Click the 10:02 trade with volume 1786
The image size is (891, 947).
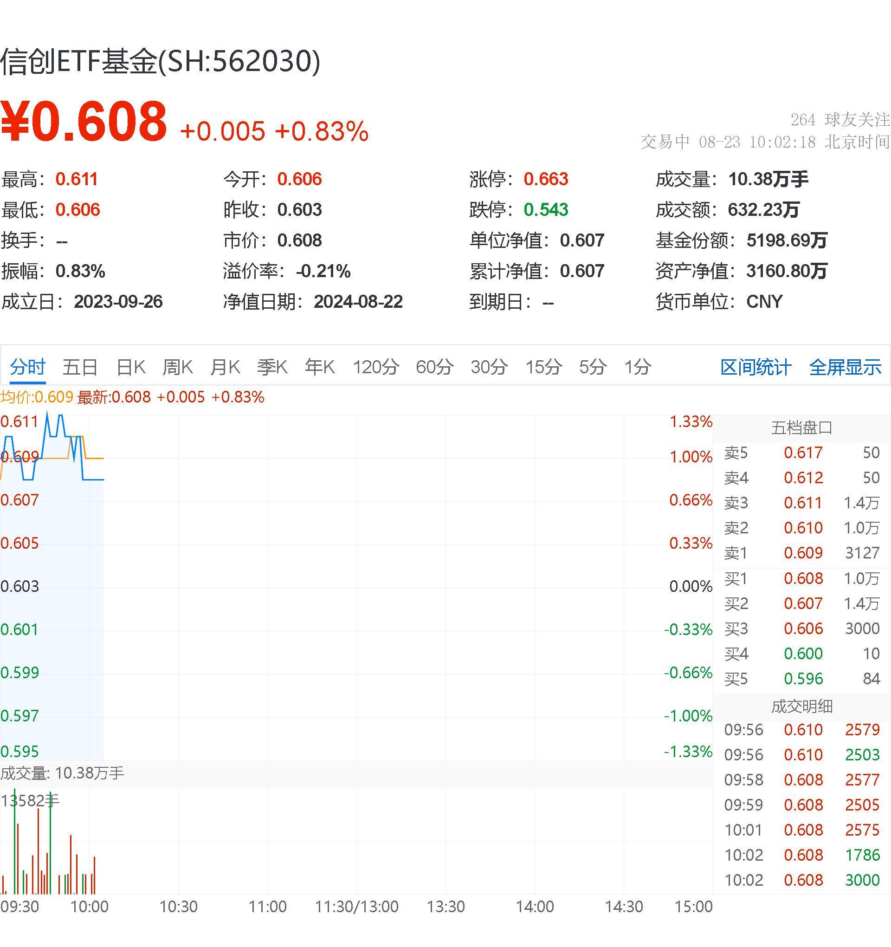click(x=802, y=855)
